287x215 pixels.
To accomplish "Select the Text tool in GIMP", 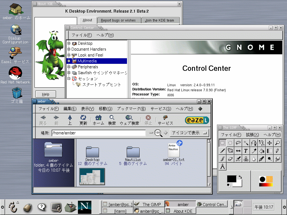I will tap(246, 151).
